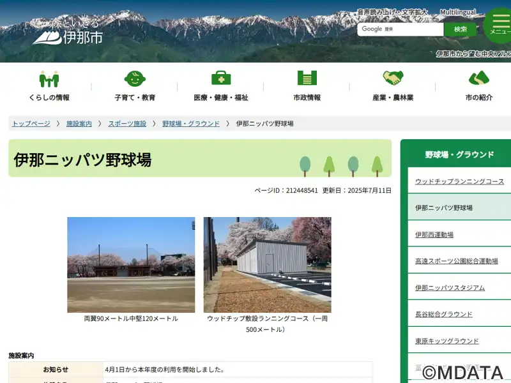The height and width of the screenshot is (383, 511).
Task: Click the handshake icon for 産業・農林業
Action: point(393,78)
